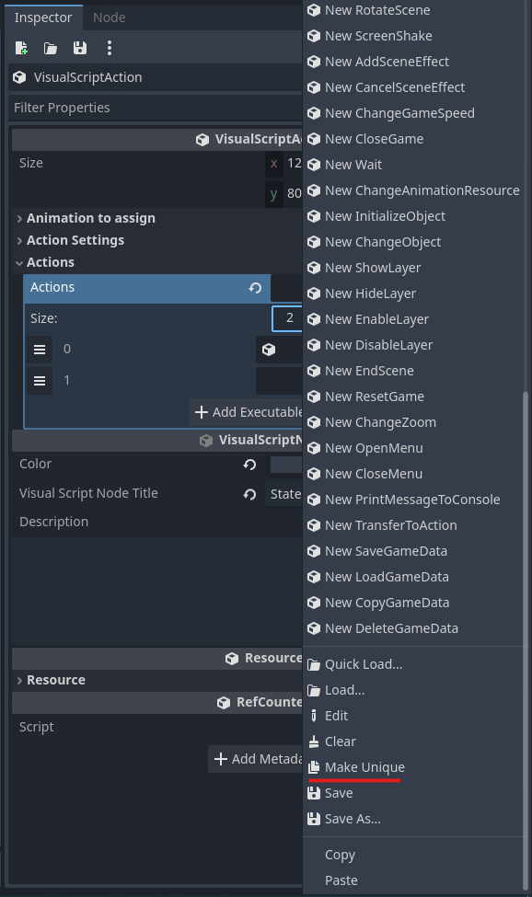Click the save resource floppy icon

point(79,48)
